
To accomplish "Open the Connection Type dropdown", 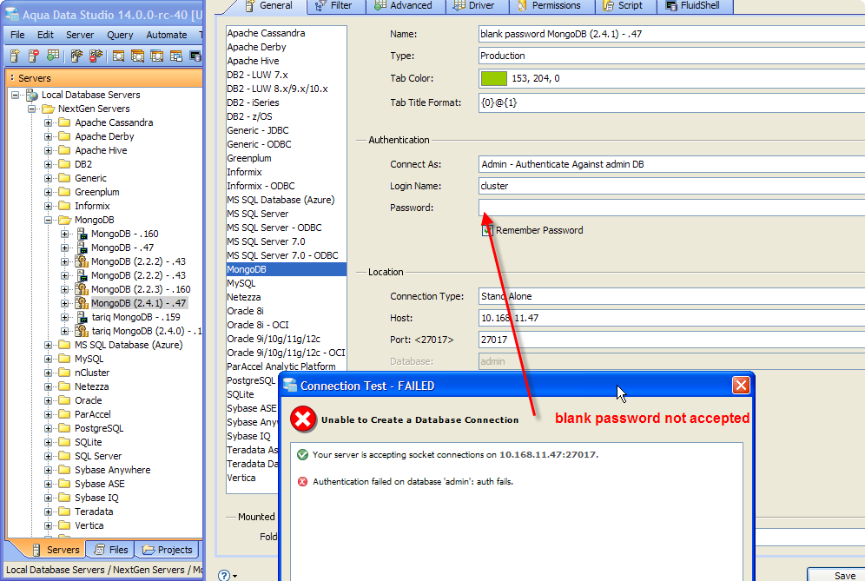I will click(671, 296).
